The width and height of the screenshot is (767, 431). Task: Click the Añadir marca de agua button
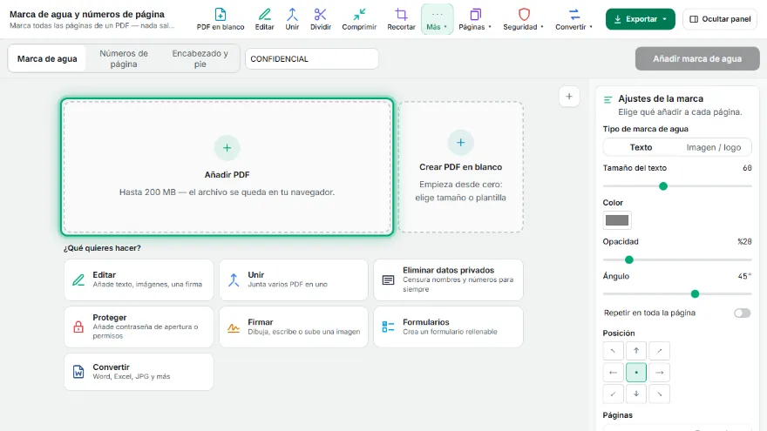[697, 58]
